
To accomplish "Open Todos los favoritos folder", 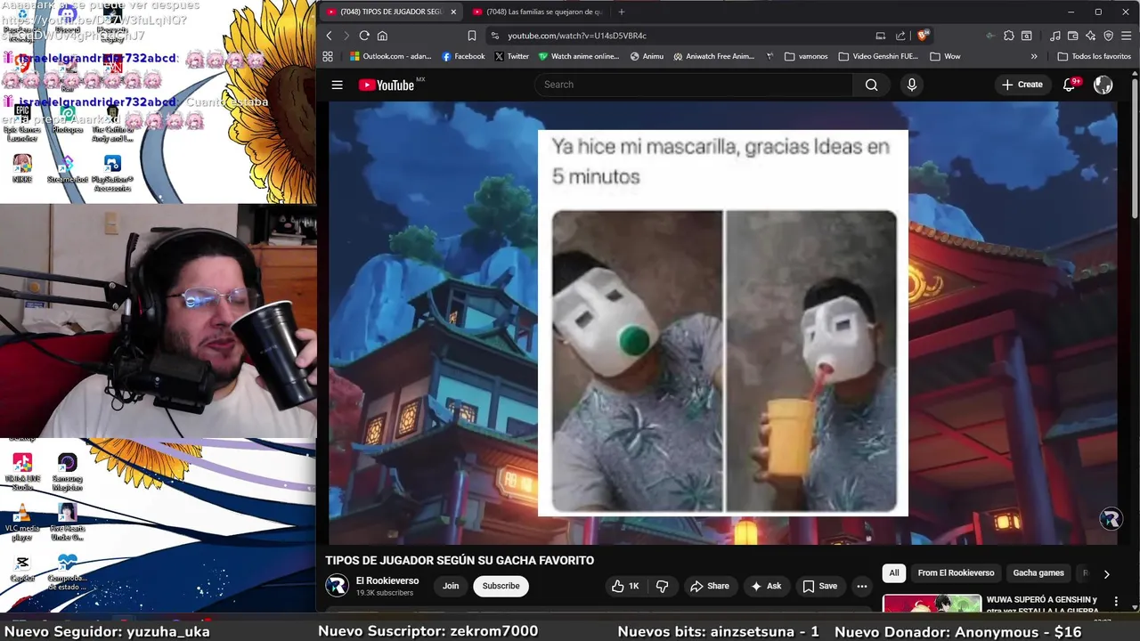I will coord(1095,56).
